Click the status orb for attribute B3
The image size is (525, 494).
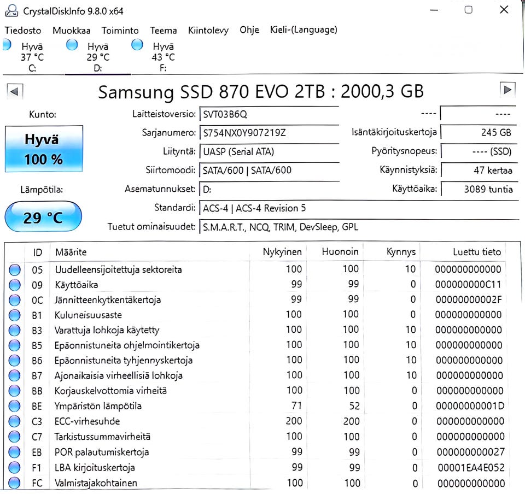[x=14, y=331]
